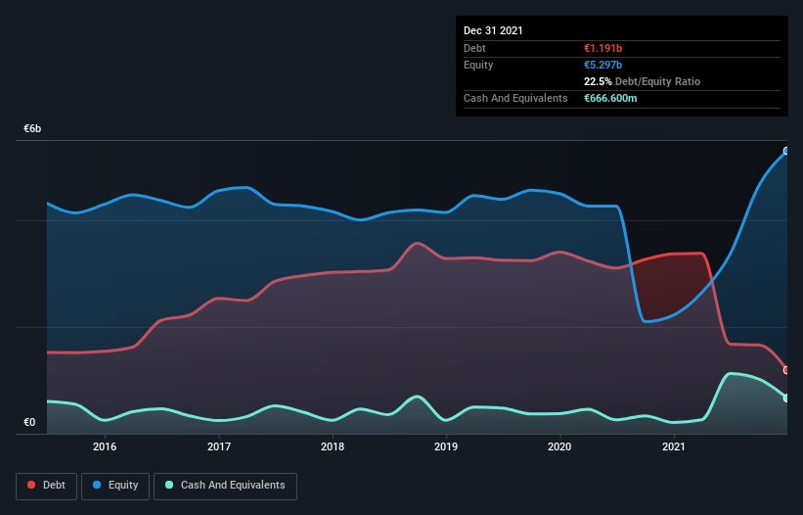The width and height of the screenshot is (803, 515).
Task: Click the €6b y-axis label
Action: [x=32, y=128]
